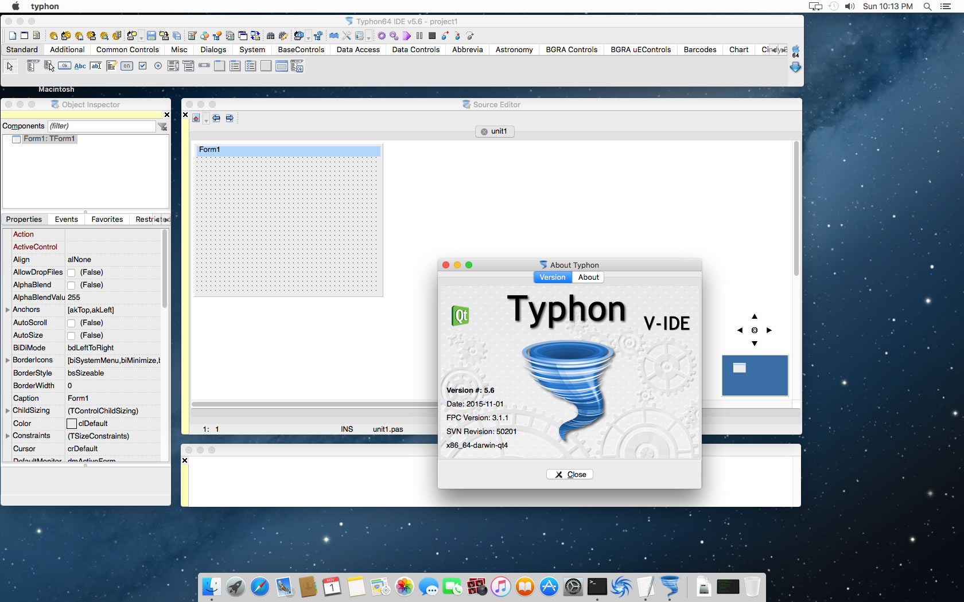Screen dimensions: 964x602
Task: Select the TMainMenu component icon
Action: [x=33, y=67]
